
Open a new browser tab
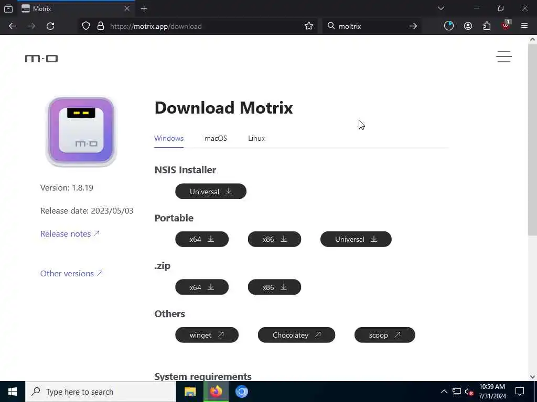[x=144, y=9]
